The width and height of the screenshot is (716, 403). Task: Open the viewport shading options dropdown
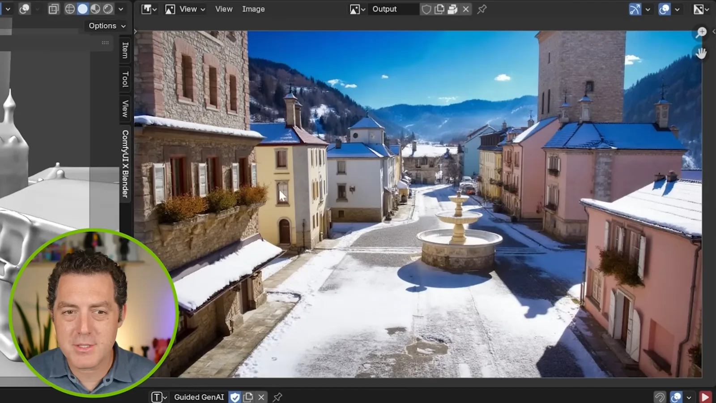pos(121,9)
